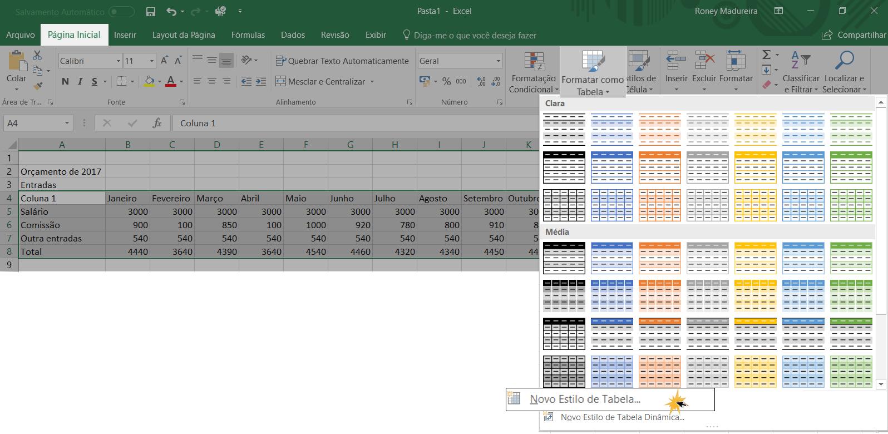The height and width of the screenshot is (434, 888).
Task: Click the Copy icon below scissors
Action: 37,71
